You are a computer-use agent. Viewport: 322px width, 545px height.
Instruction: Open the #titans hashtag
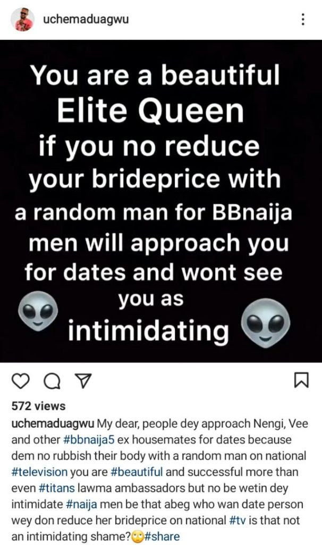point(56,488)
